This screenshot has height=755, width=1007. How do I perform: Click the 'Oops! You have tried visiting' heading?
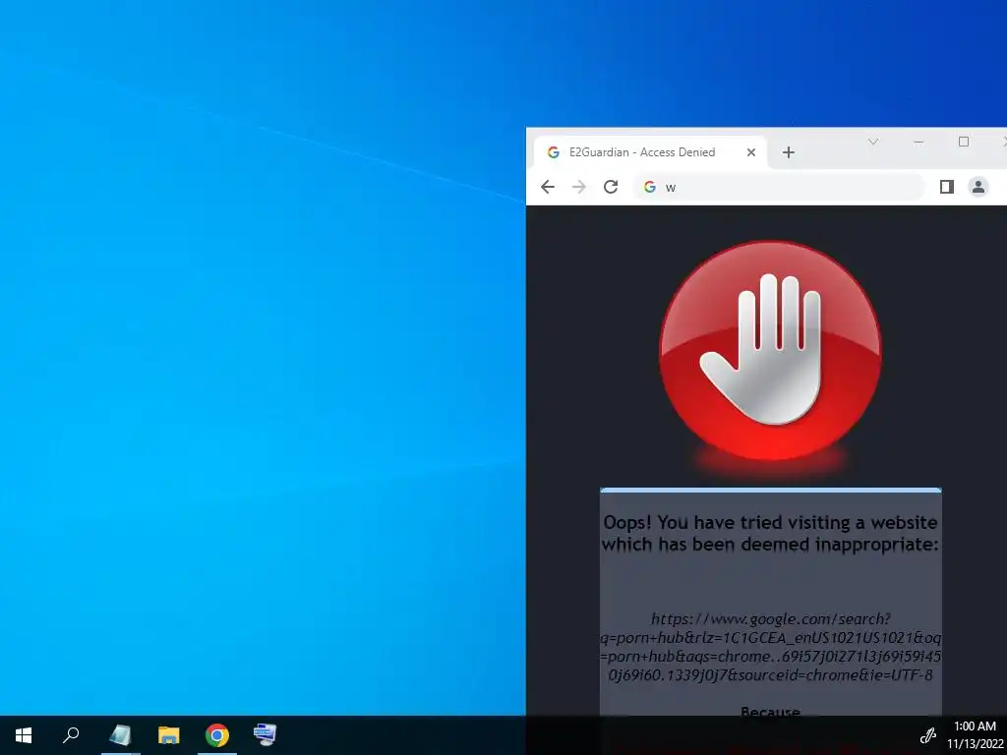pos(771,533)
